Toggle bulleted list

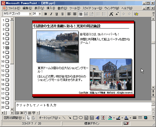[104, 14]
